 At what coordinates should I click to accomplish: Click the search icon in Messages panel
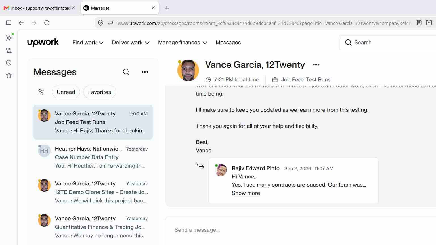pyautogui.click(x=126, y=72)
